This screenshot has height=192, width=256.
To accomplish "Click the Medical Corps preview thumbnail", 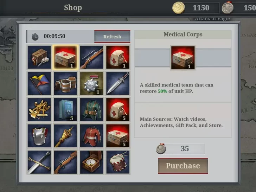I will coord(183,58).
